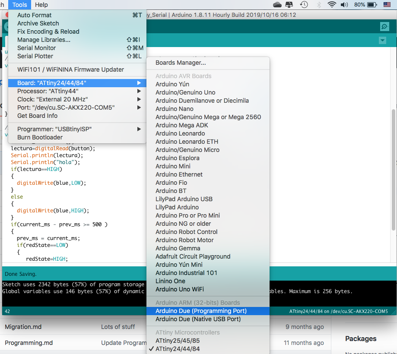Select Arduino Robot Control

click(x=208, y=232)
